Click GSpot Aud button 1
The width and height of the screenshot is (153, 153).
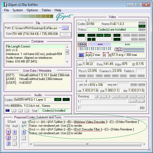(15, 132)
